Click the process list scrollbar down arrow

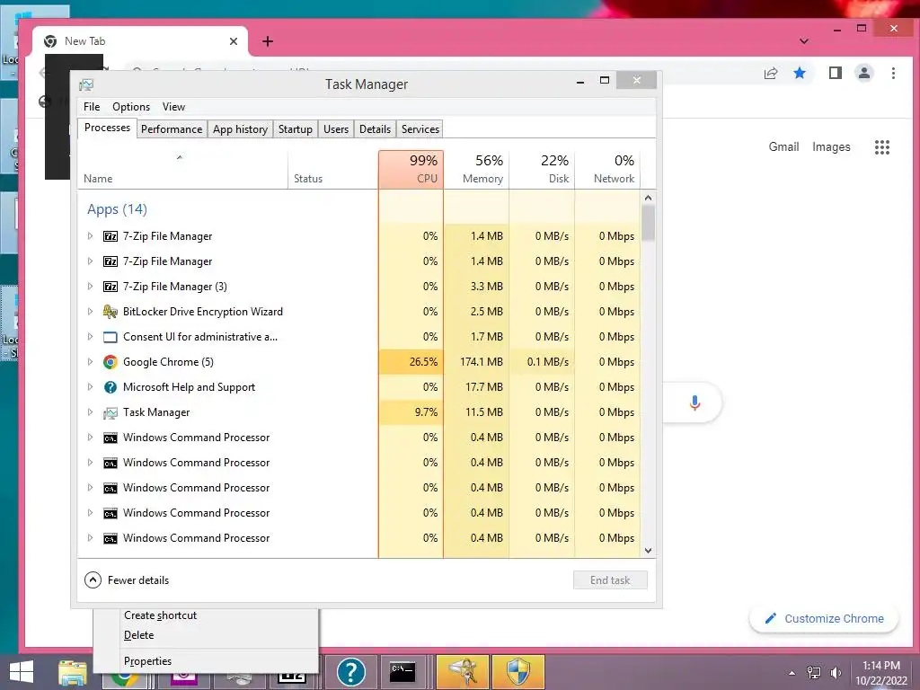(648, 551)
